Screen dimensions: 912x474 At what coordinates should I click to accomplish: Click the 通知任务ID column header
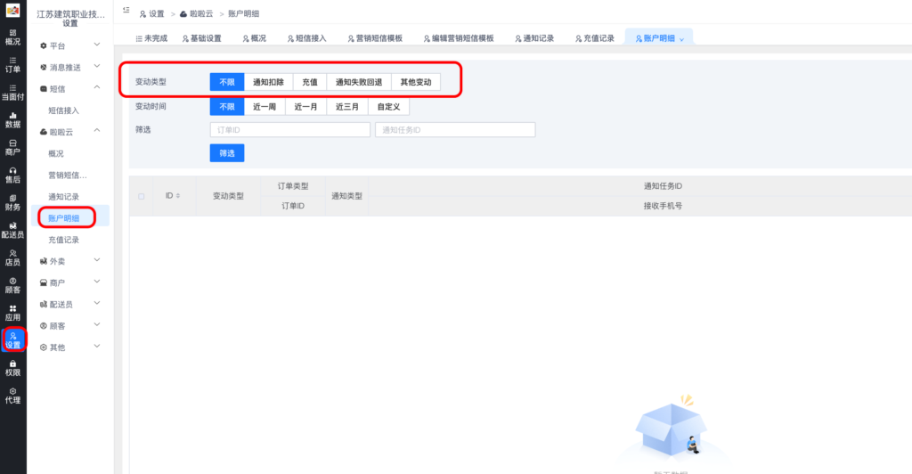(x=663, y=186)
